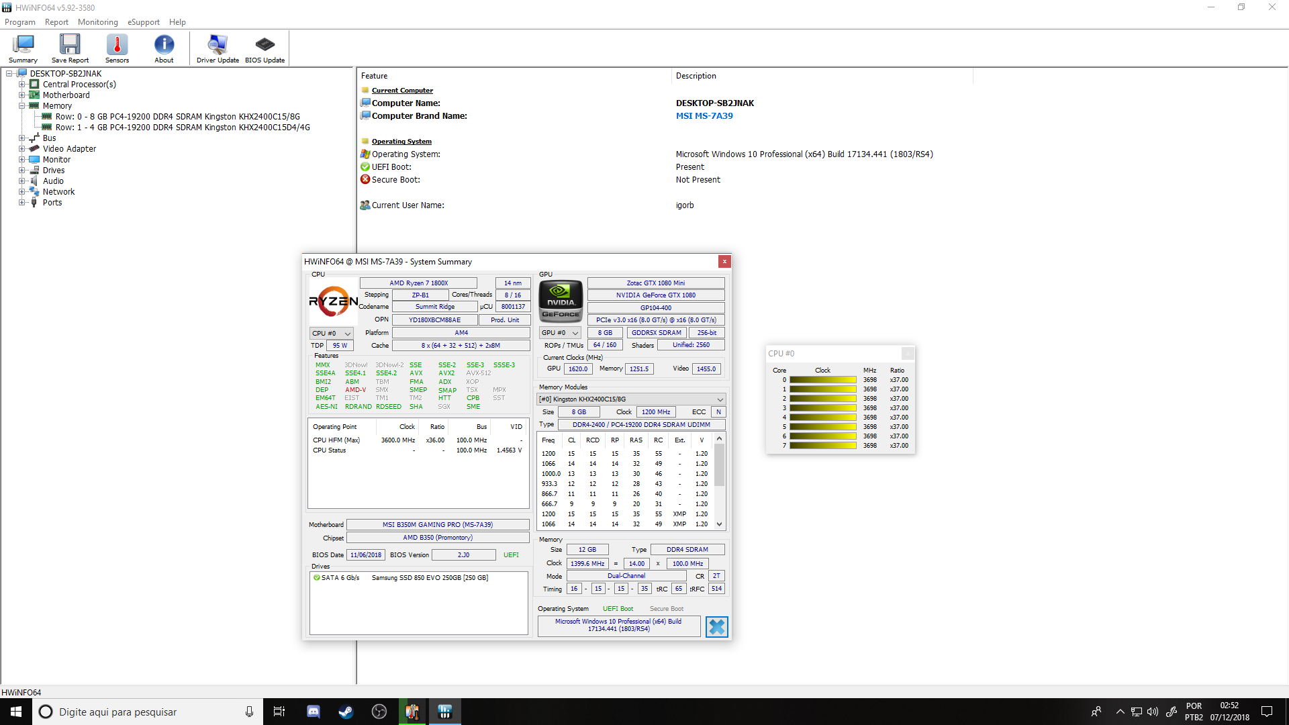The image size is (1289, 725).
Task: Click the About info icon
Action: coord(164,48)
